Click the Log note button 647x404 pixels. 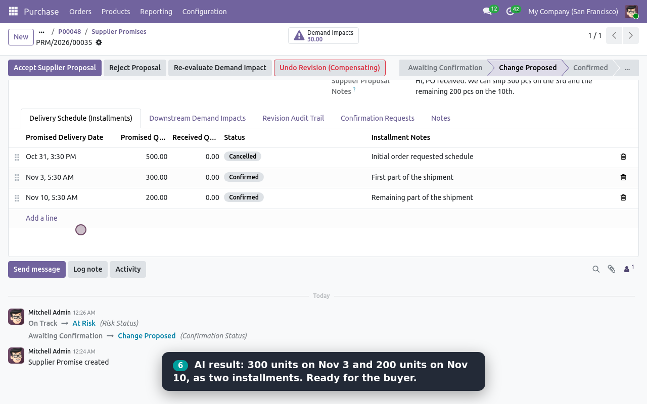[87, 269]
